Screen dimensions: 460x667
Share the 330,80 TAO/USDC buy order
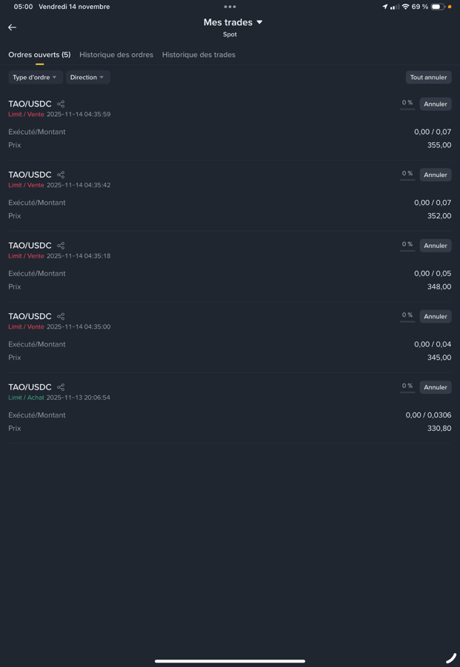click(x=61, y=387)
